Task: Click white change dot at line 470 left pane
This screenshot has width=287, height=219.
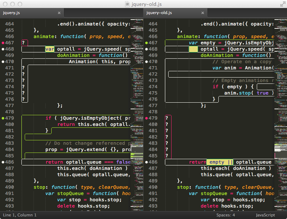Action: 3,62
